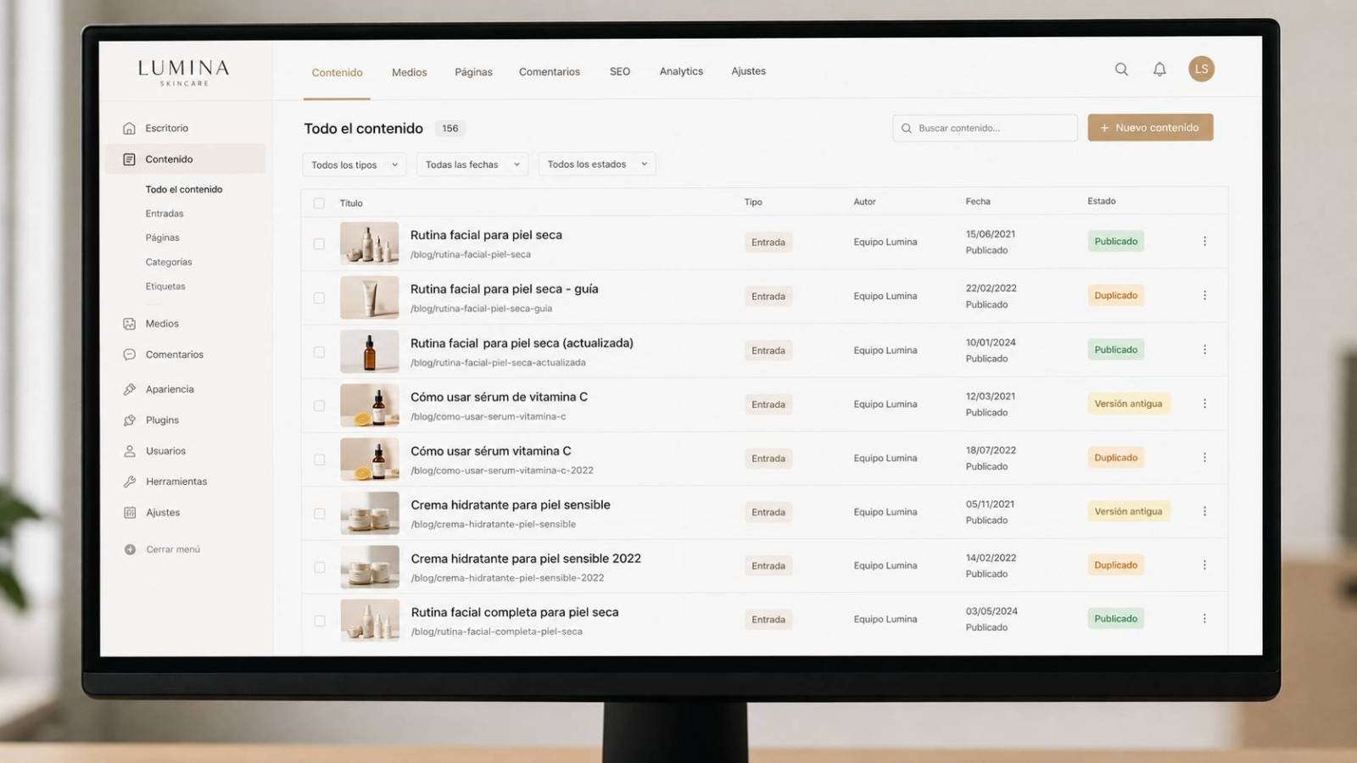This screenshot has height=763, width=1357.
Task: Click the Herramientas wrench icon in the sidebar
Action: (129, 482)
